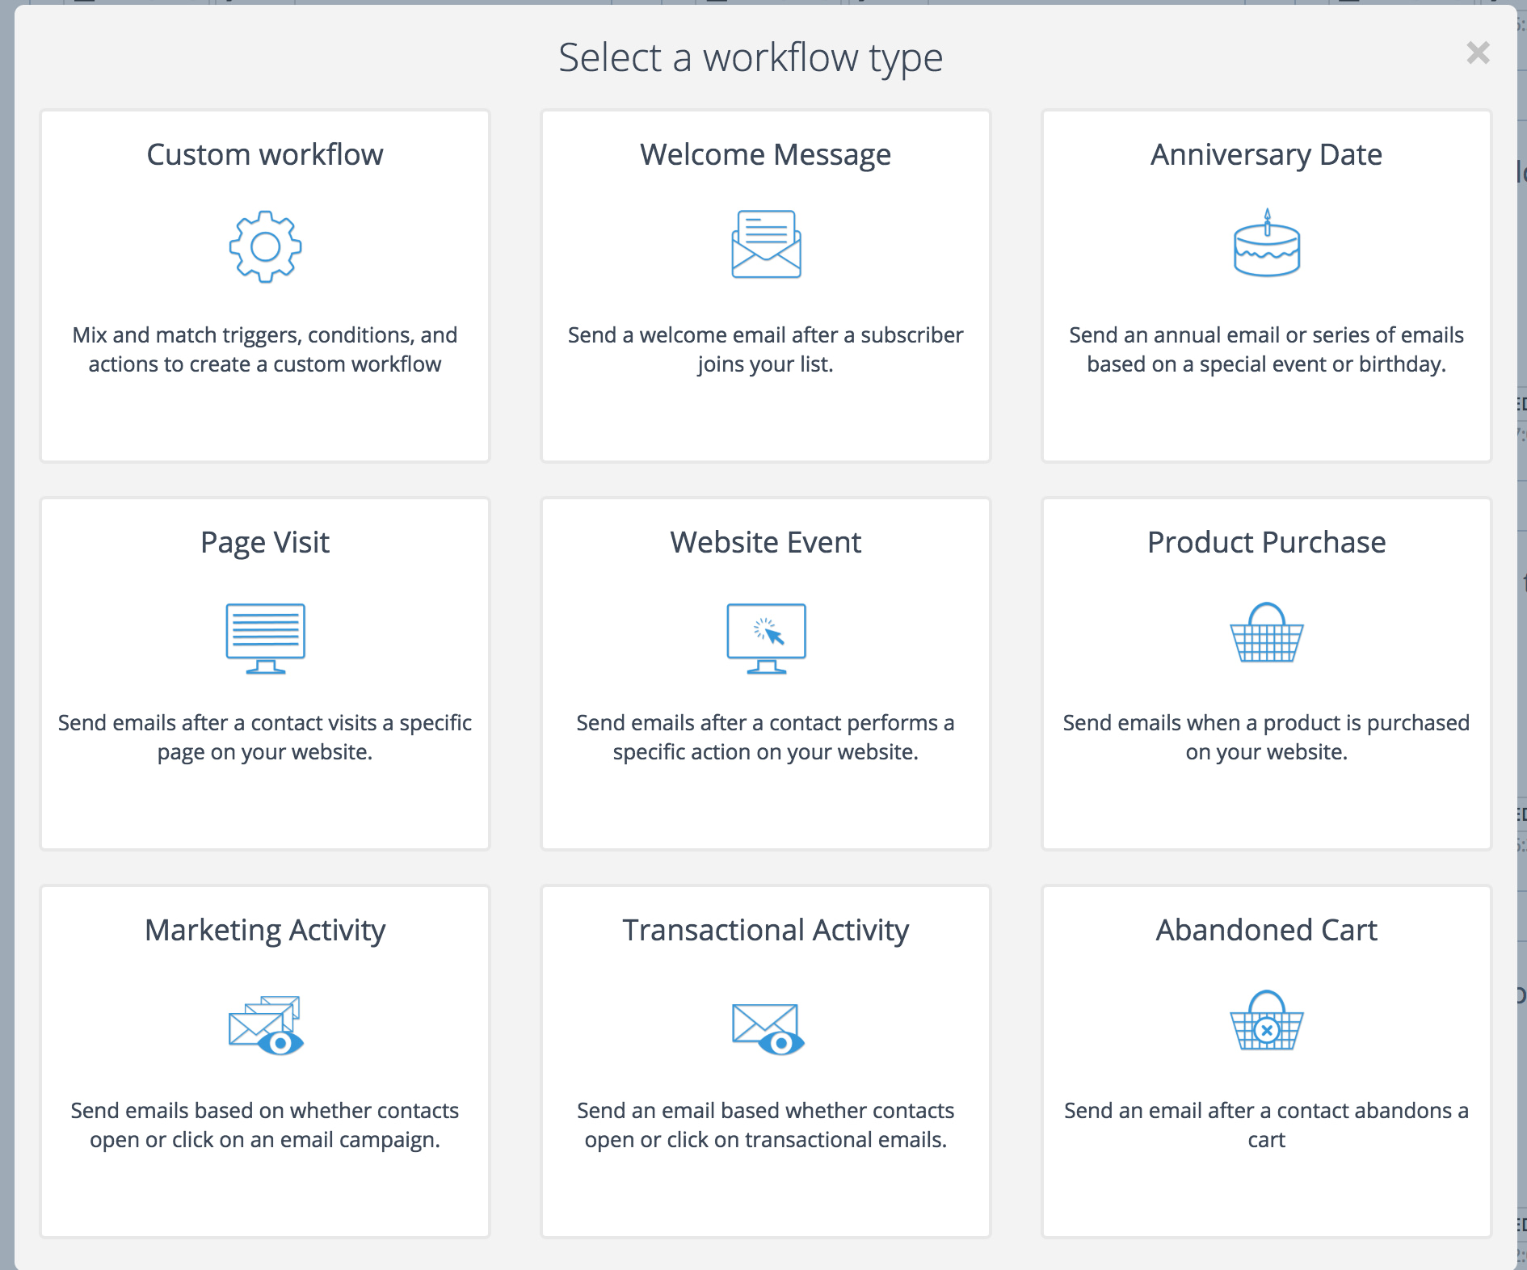This screenshot has width=1527, height=1270.
Task: Click the envelope-with-eye icon for Transactional Activity
Action: (765, 1026)
